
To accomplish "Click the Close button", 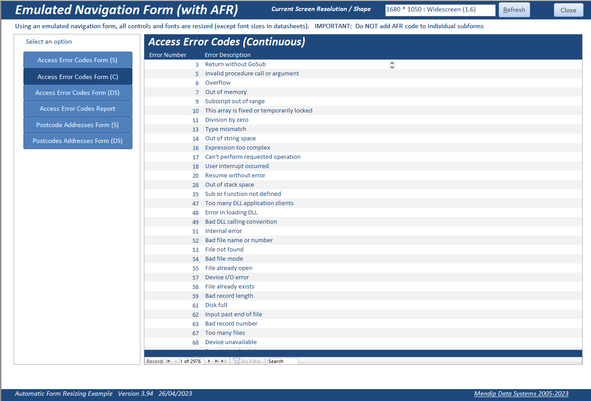I will [x=568, y=10].
